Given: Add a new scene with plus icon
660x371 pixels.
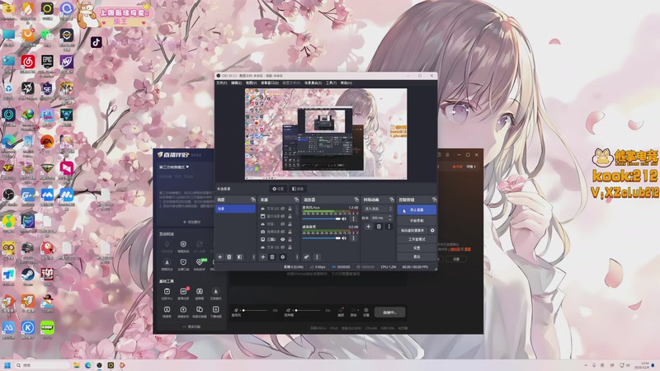Looking at the screenshot, I should [x=219, y=257].
